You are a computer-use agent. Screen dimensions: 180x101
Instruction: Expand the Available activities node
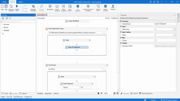coord(2,30)
